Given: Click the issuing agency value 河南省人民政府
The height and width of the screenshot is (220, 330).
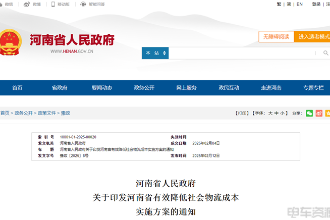Looking at the screenshot, I should 73,143.
